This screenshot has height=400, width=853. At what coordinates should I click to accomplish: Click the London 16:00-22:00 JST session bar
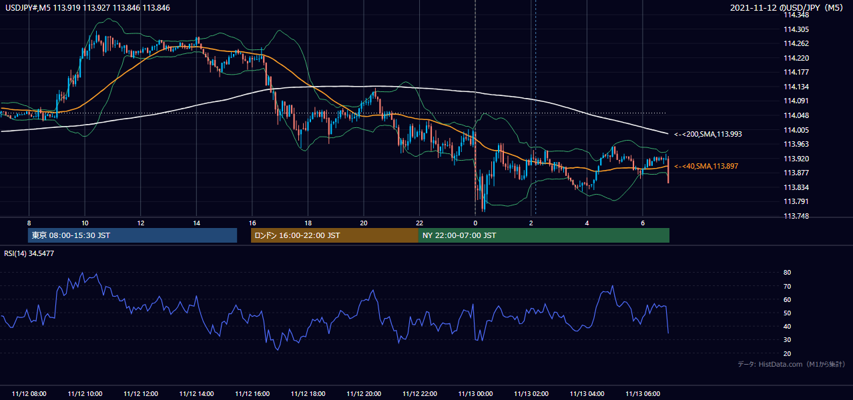click(334, 235)
